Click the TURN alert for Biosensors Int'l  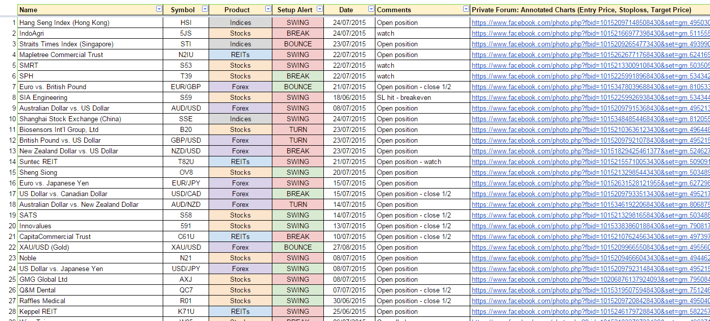pos(298,130)
